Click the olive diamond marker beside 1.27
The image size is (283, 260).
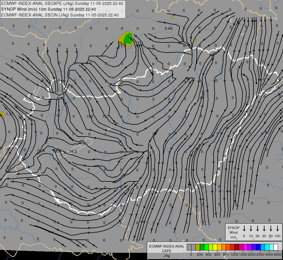click(x=2, y=114)
